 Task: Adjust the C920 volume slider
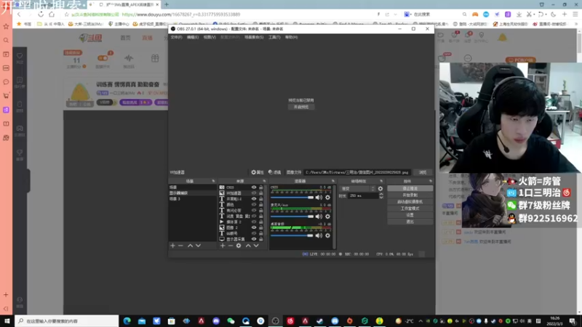(x=292, y=198)
